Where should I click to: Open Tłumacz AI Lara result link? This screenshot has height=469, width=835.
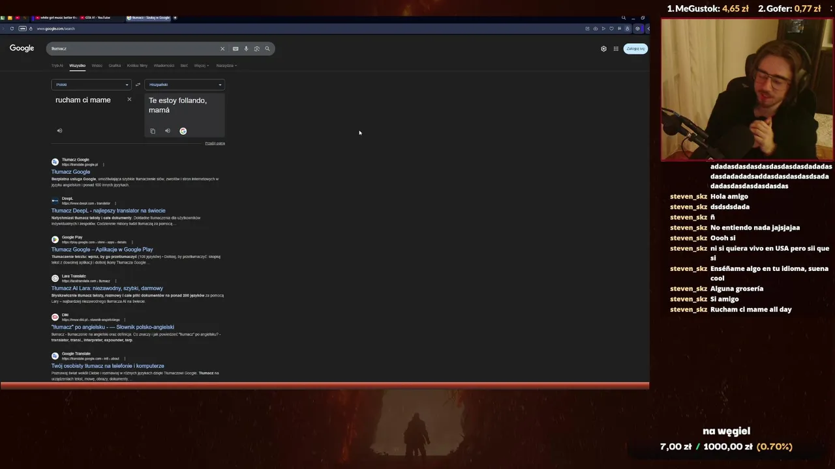click(x=107, y=288)
